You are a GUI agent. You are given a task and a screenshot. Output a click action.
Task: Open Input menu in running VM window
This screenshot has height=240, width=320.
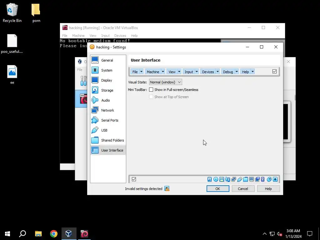click(105, 36)
